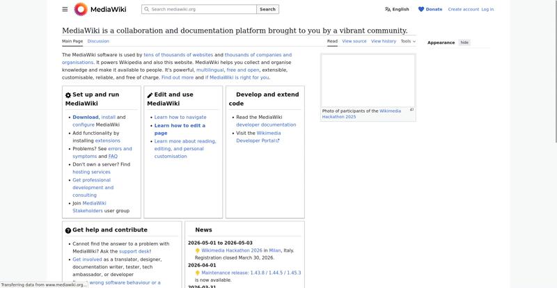Click the MediaWiki sunflower logo
This screenshot has height=288, width=557.
pyautogui.click(x=81, y=9)
